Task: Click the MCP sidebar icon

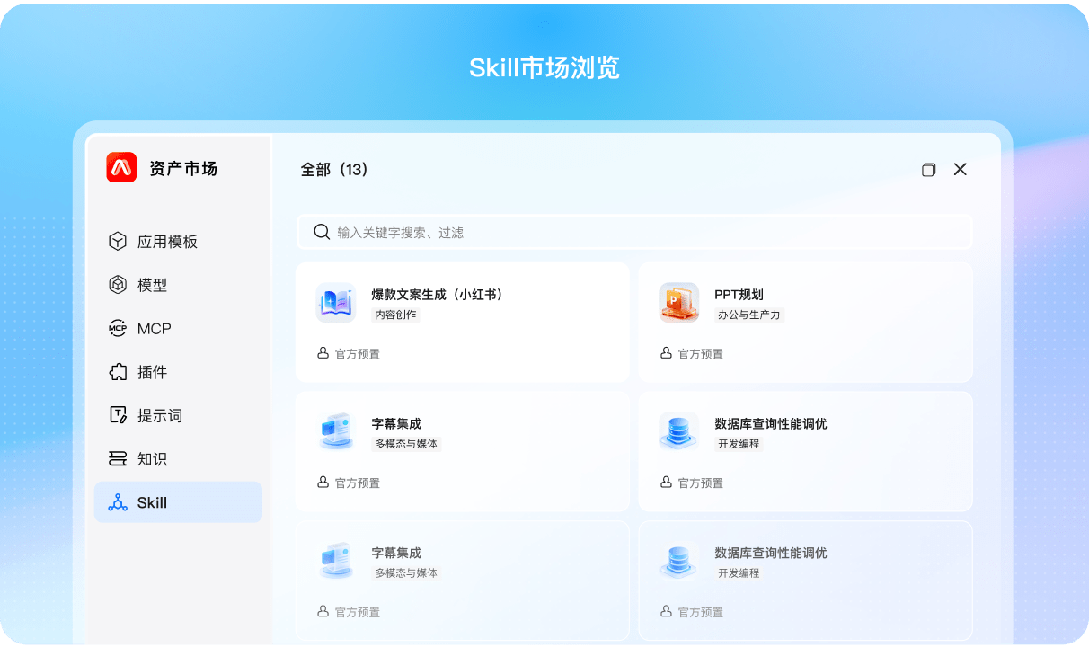Action: [118, 329]
